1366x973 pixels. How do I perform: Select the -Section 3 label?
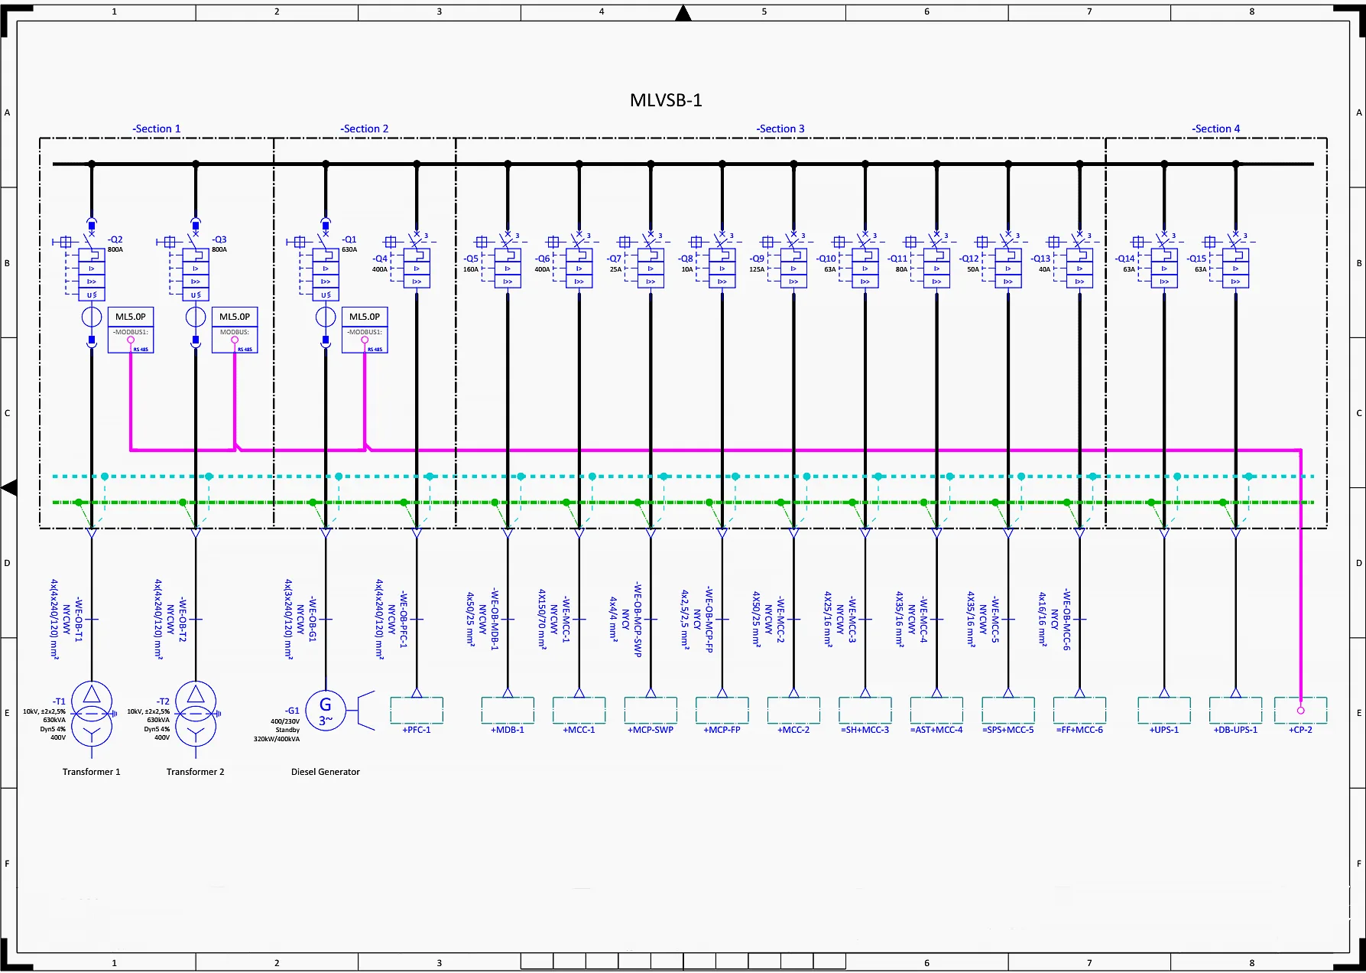coord(780,129)
